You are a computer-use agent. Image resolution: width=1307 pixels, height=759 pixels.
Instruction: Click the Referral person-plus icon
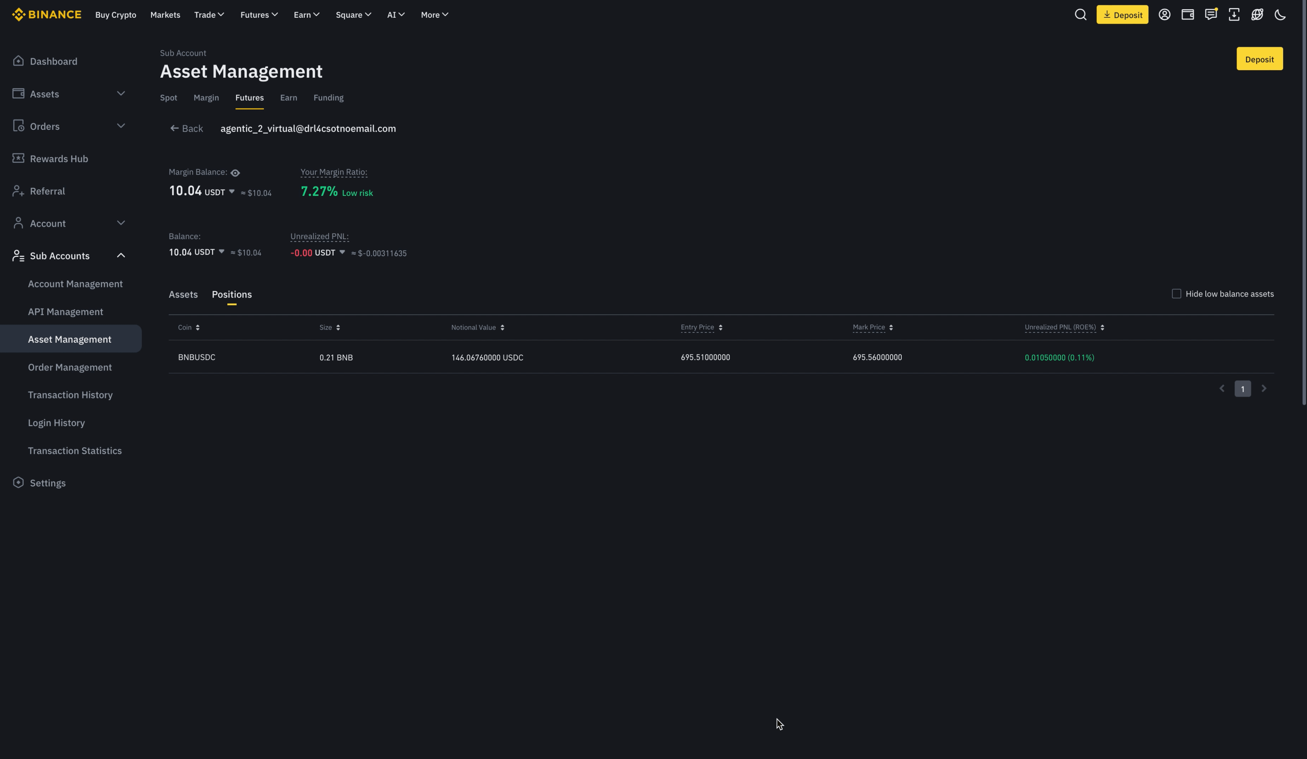(x=18, y=191)
